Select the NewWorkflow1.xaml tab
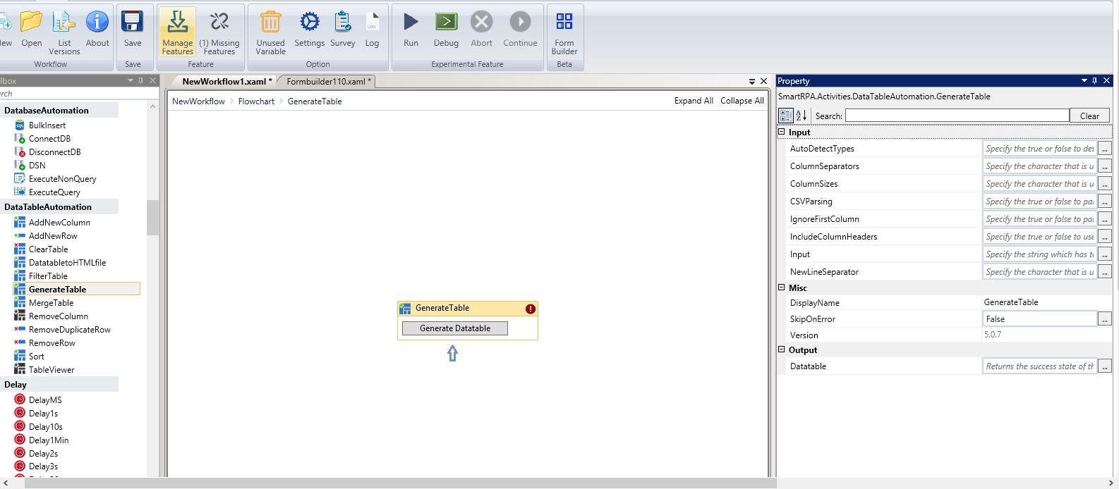Image resolution: width=1119 pixels, height=489 pixels. (x=226, y=82)
